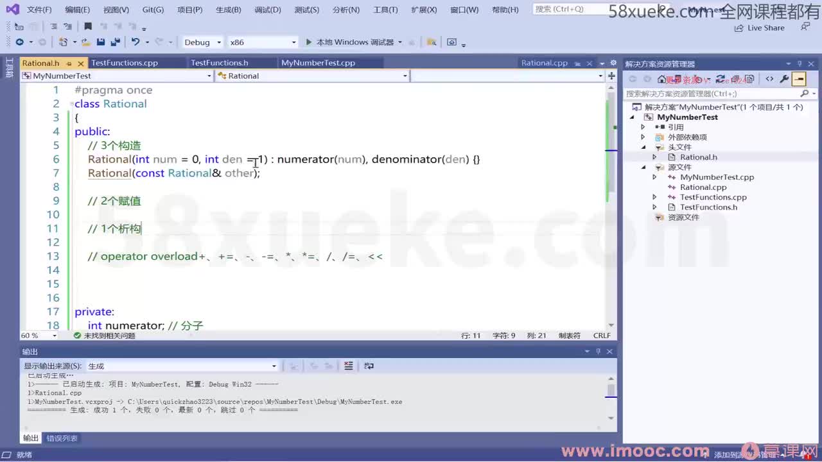822x462 pixels.
Task: Click the green Start Debugging play icon
Action: coord(309,42)
